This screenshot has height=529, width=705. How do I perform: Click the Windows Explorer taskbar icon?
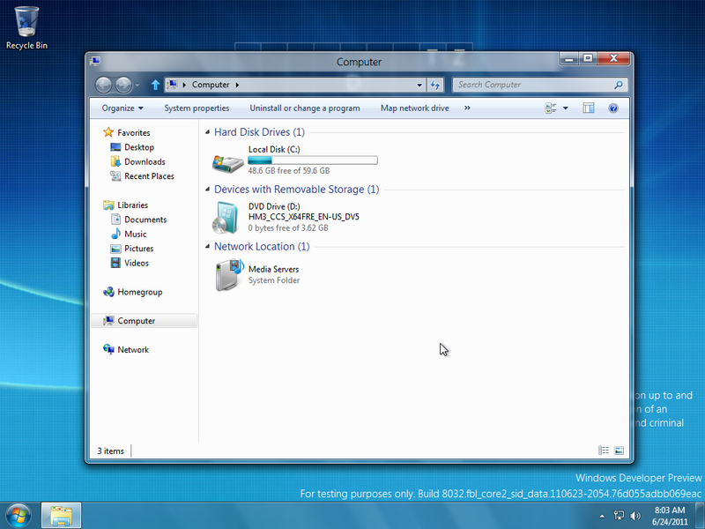[x=61, y=515]
